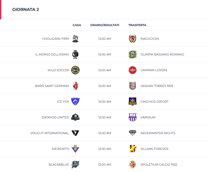Screen dimensions: 209x172
Task: Select the Neverwinter Nights eye logo
Action: 133,133
